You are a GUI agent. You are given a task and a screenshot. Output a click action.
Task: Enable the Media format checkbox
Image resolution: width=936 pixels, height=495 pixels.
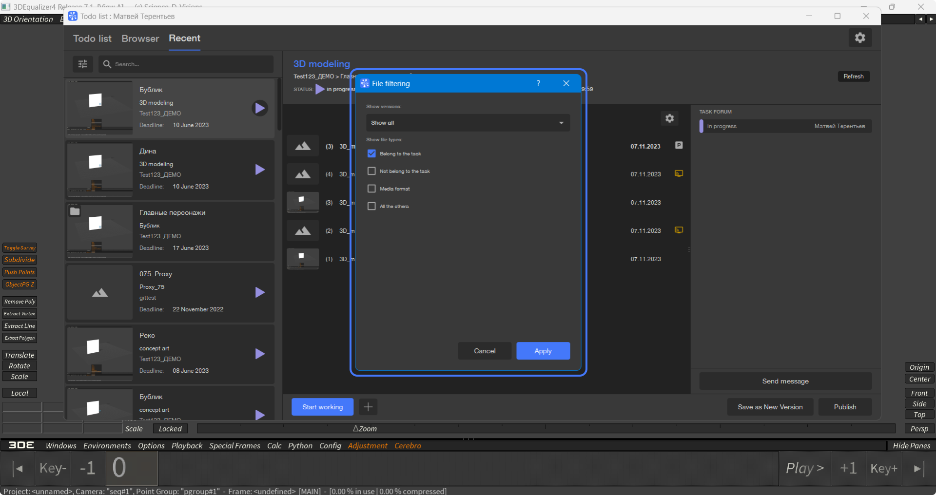point(371,189)
